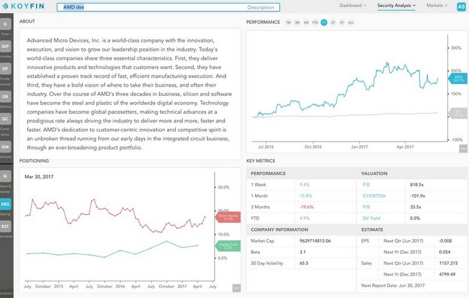Click the P/E valuation link
The width and height of the screenshot is (469, 298).
(x=366, y=184)
